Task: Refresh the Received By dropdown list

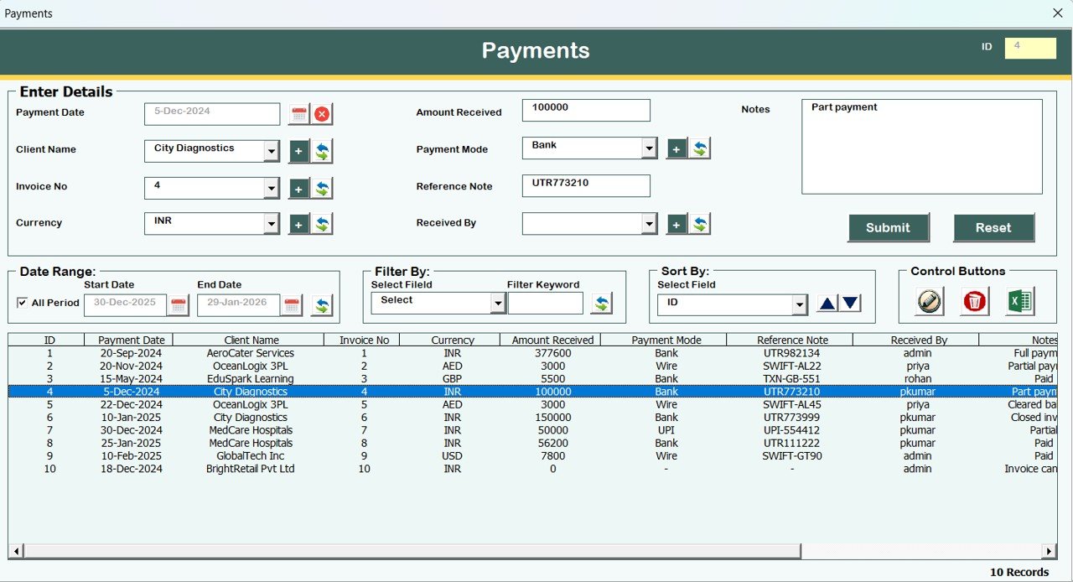Action: pos(700,223)
